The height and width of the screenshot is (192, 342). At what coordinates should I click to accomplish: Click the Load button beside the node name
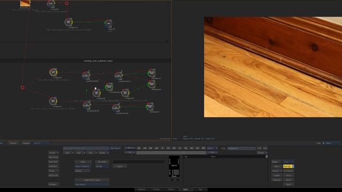[x=259, y=148]
